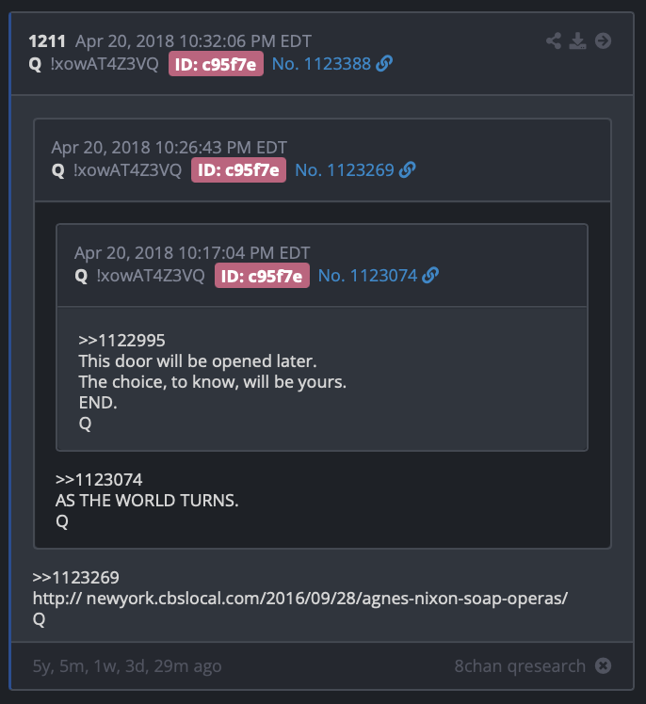Click the post number 1211
Image resolution: width=646 pixels, height=704 pixels.
click(47, 40)
